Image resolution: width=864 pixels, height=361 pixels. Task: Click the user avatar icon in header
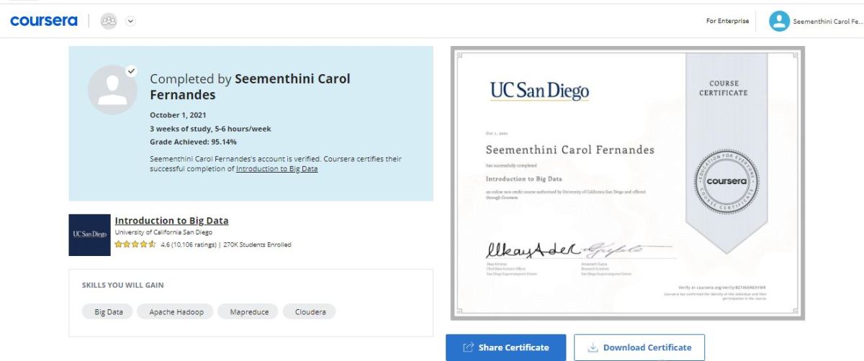779,22
